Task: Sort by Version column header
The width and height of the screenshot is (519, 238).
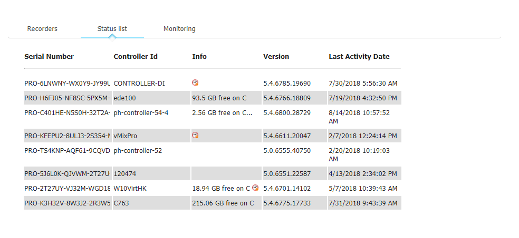Action: tap(276, 56)
